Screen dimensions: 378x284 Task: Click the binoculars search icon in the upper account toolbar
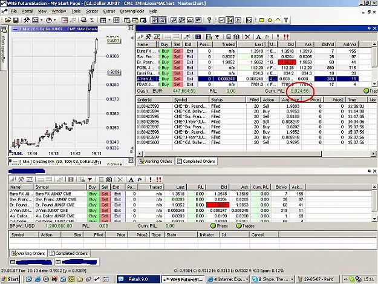(x=236, y=37)
